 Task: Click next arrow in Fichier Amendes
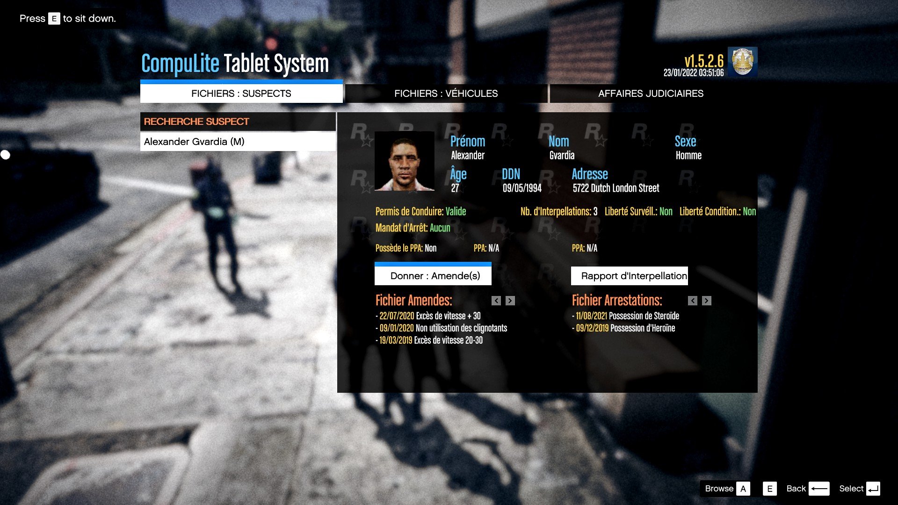pos(510,301)
